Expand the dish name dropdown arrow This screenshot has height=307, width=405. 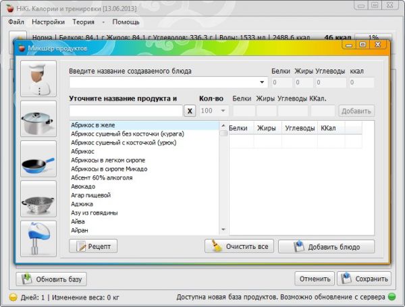[x=262, y=82]
